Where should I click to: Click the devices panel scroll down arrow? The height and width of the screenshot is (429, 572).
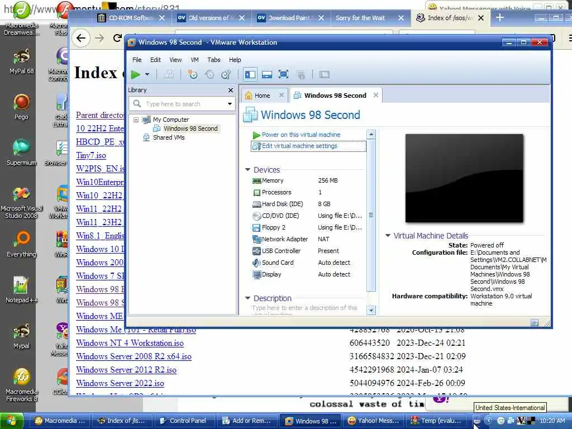(371, 311)
